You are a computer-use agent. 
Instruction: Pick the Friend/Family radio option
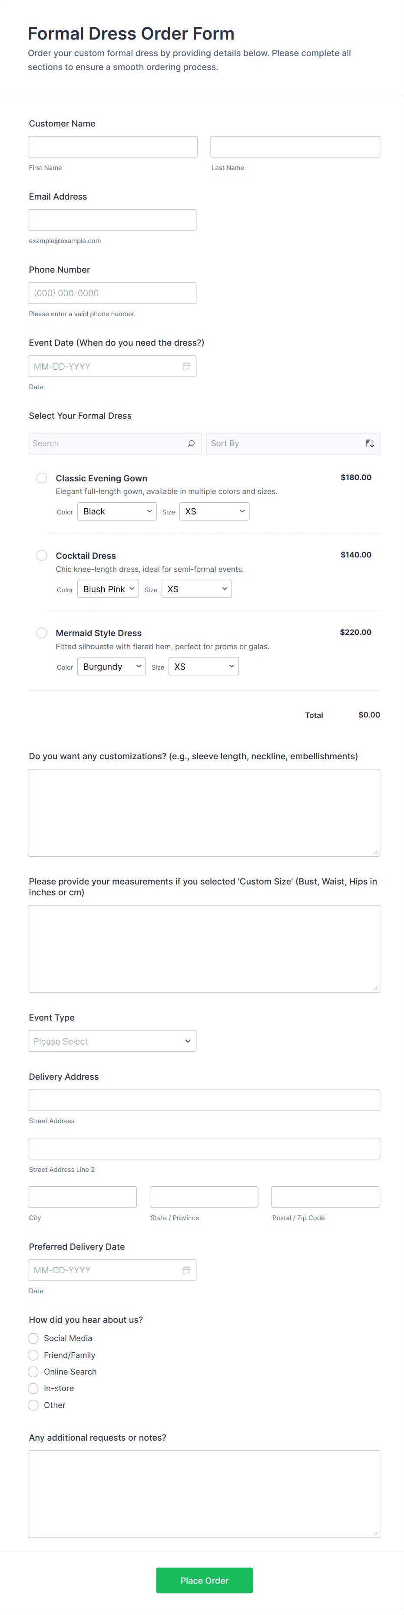tap(34, 1355)
